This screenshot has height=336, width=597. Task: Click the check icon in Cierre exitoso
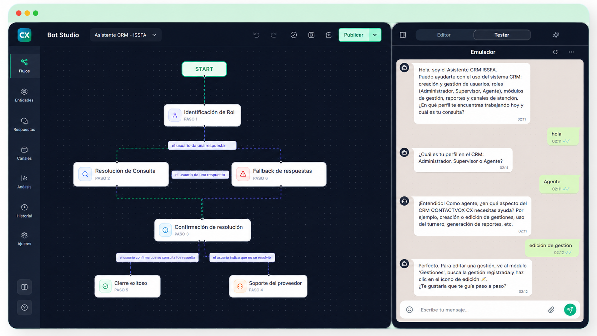pos(105,286)
